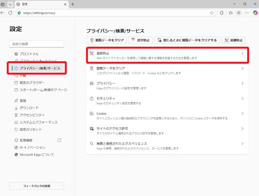
Task: Click the 言語 sidebar icon
Action: coord(16,101)
